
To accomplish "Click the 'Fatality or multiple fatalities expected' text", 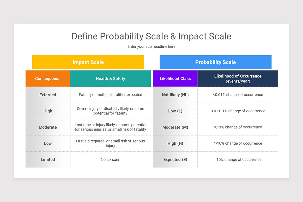I will 110,95.
